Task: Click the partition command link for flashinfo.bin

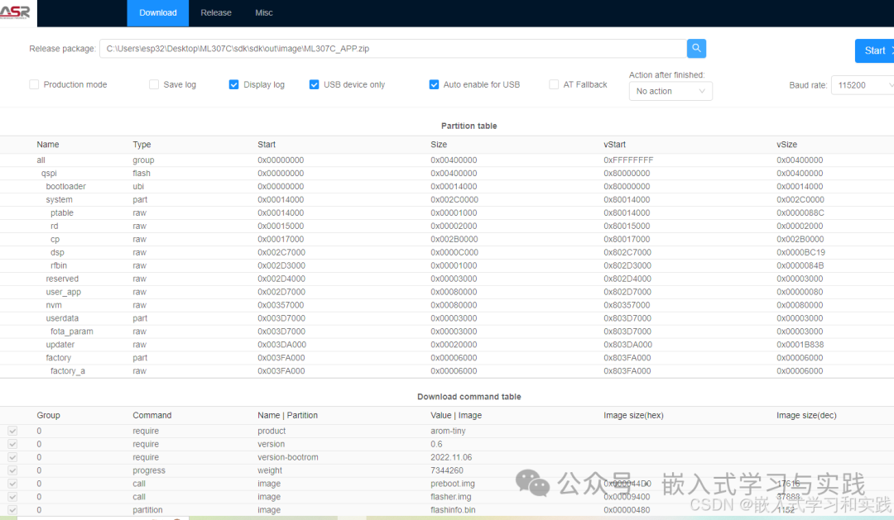Action: point(147,510)
